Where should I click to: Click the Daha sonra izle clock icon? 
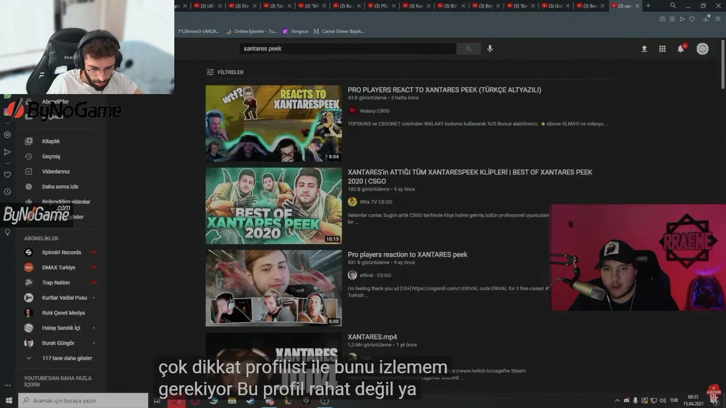click(x=29, y=186)
